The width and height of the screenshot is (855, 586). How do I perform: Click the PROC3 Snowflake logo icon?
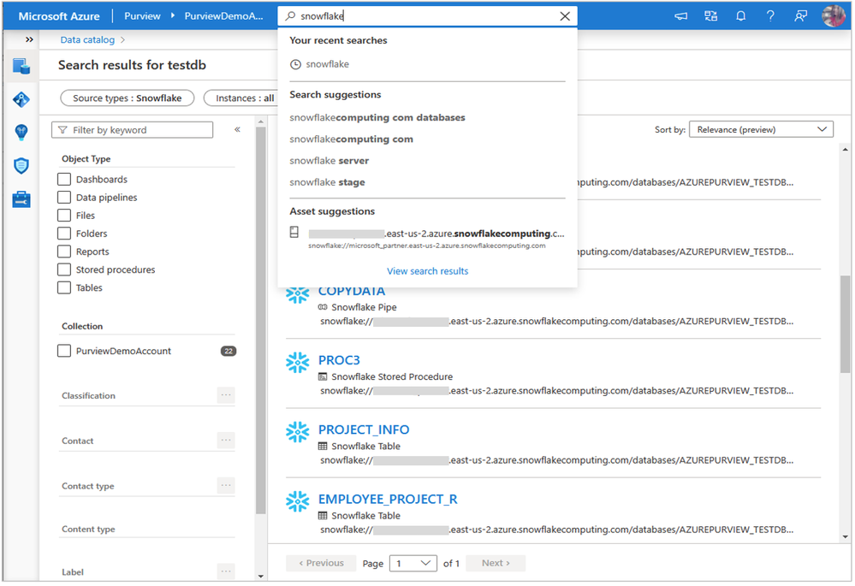pyautogui.click(x=298, y=363)
